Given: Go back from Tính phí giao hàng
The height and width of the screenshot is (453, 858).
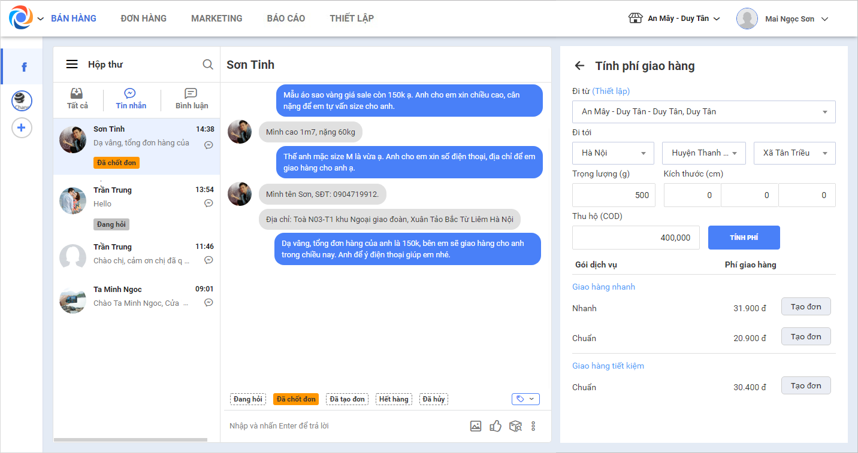Looking at the screenshot, I should click(579, 66).
